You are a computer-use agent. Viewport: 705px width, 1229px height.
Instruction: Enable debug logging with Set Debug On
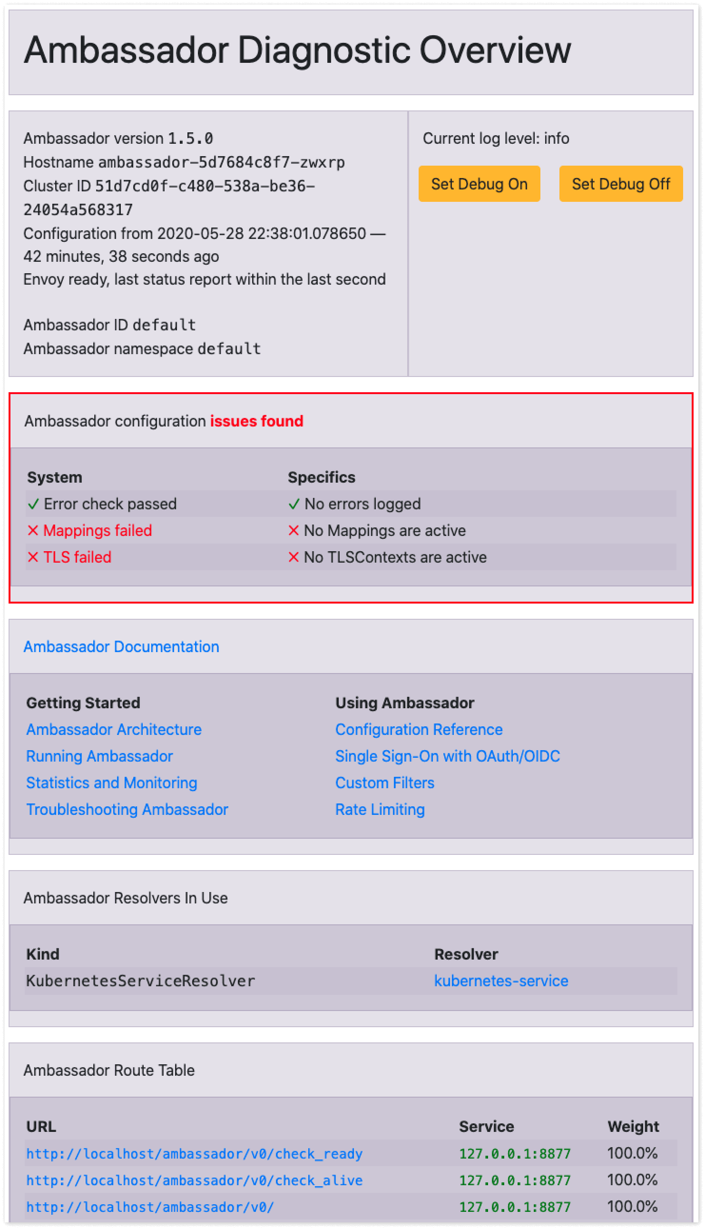pos(479,184)
